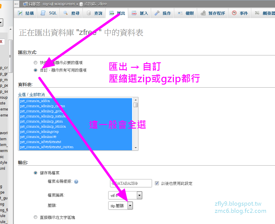This screenshot has width=275, height=224.
Task: Open the dropdown arrow in left navigation panel
Action: (x=1, y=23)
